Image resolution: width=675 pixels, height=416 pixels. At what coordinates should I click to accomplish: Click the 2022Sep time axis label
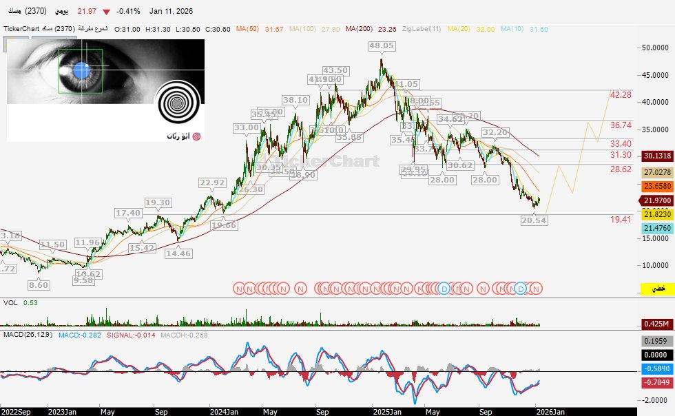click(x=16, y=412)
